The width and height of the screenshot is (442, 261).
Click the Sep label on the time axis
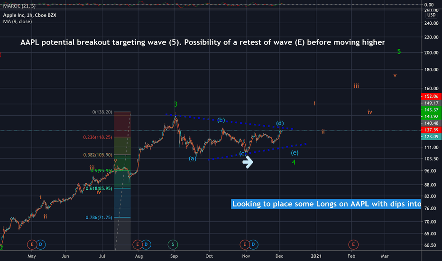click(174, 256)
